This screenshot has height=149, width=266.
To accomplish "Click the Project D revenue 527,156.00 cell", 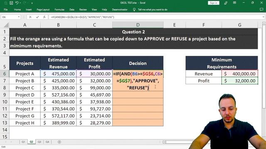I will coord(58,95).
